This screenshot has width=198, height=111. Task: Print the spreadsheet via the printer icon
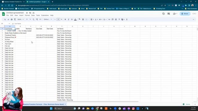[x=12, y=19]
